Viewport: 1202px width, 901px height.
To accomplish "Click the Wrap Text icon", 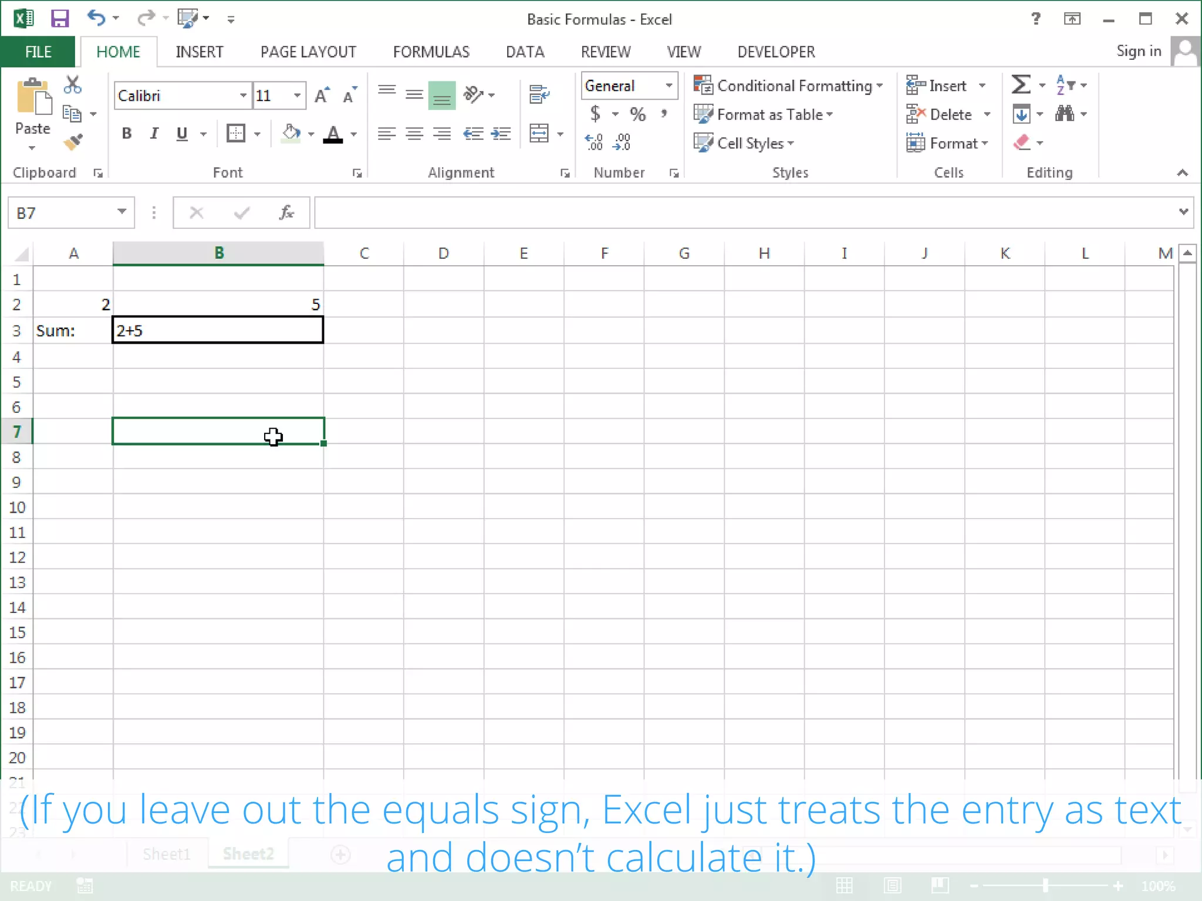I will click(x=539, y=94).
